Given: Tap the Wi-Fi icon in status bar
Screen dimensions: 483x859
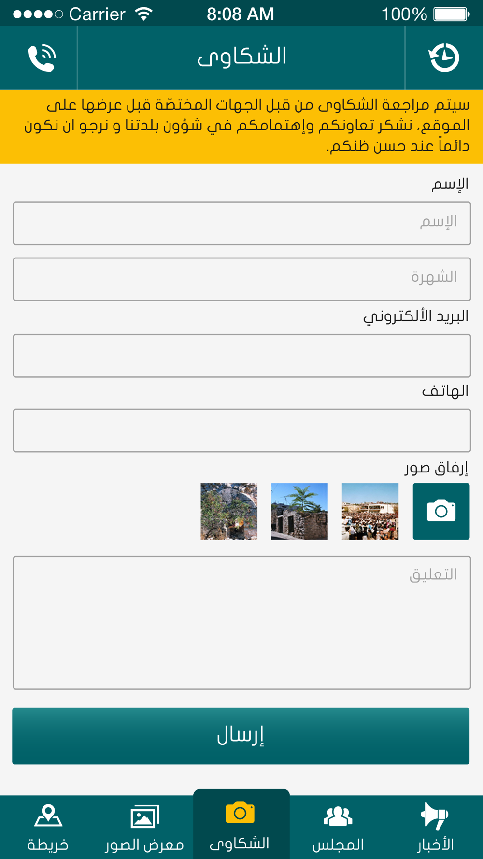Looking at the screenshot, I should point(143,14).
